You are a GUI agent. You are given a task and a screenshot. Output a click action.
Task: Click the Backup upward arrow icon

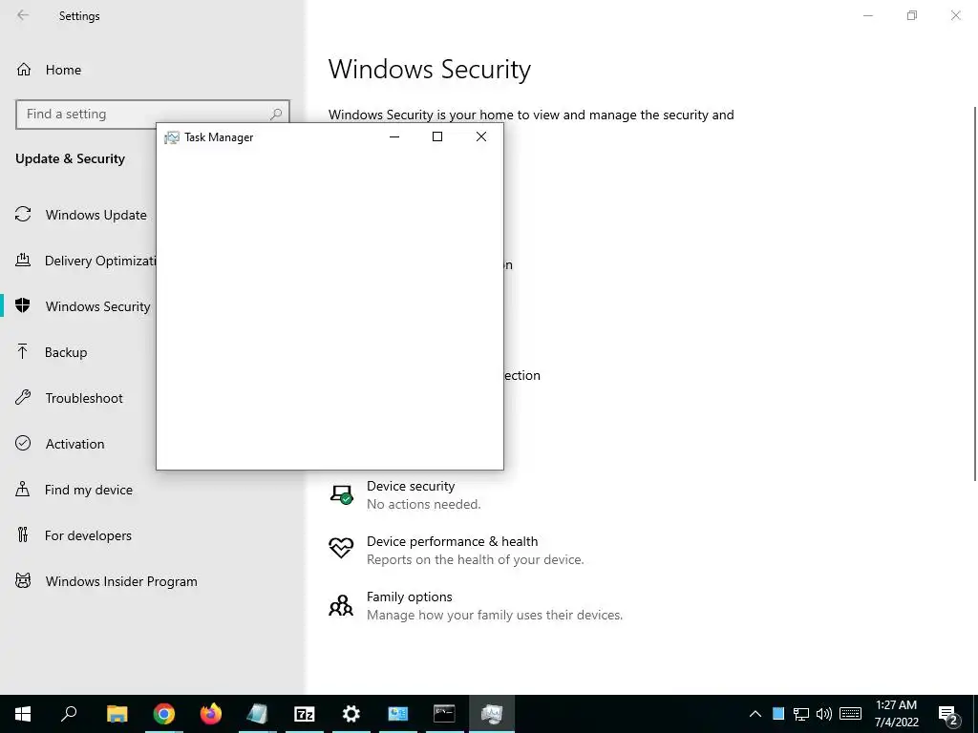23,351
